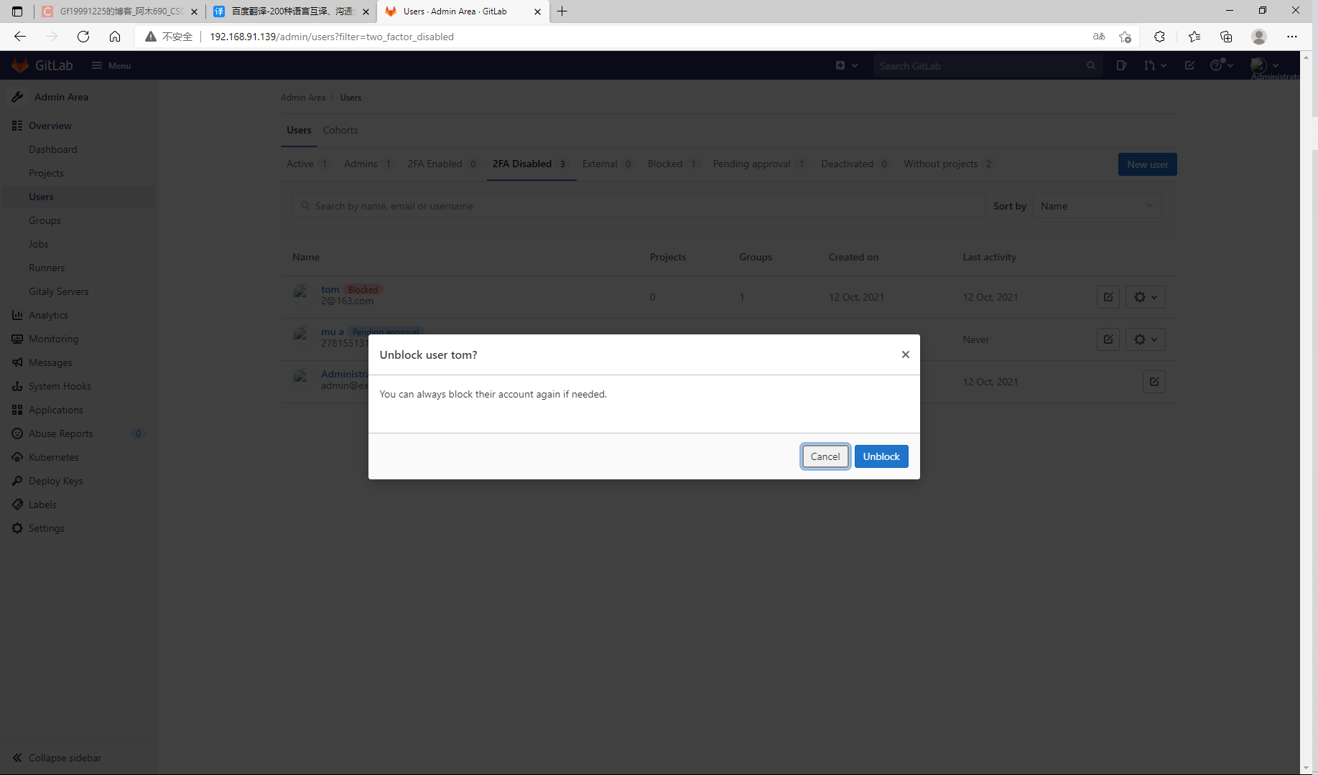Image resolution: width=1318 pixels, height=775 pixels.
Task: Filter users by Deactivated
Action: tap(855, 164)
